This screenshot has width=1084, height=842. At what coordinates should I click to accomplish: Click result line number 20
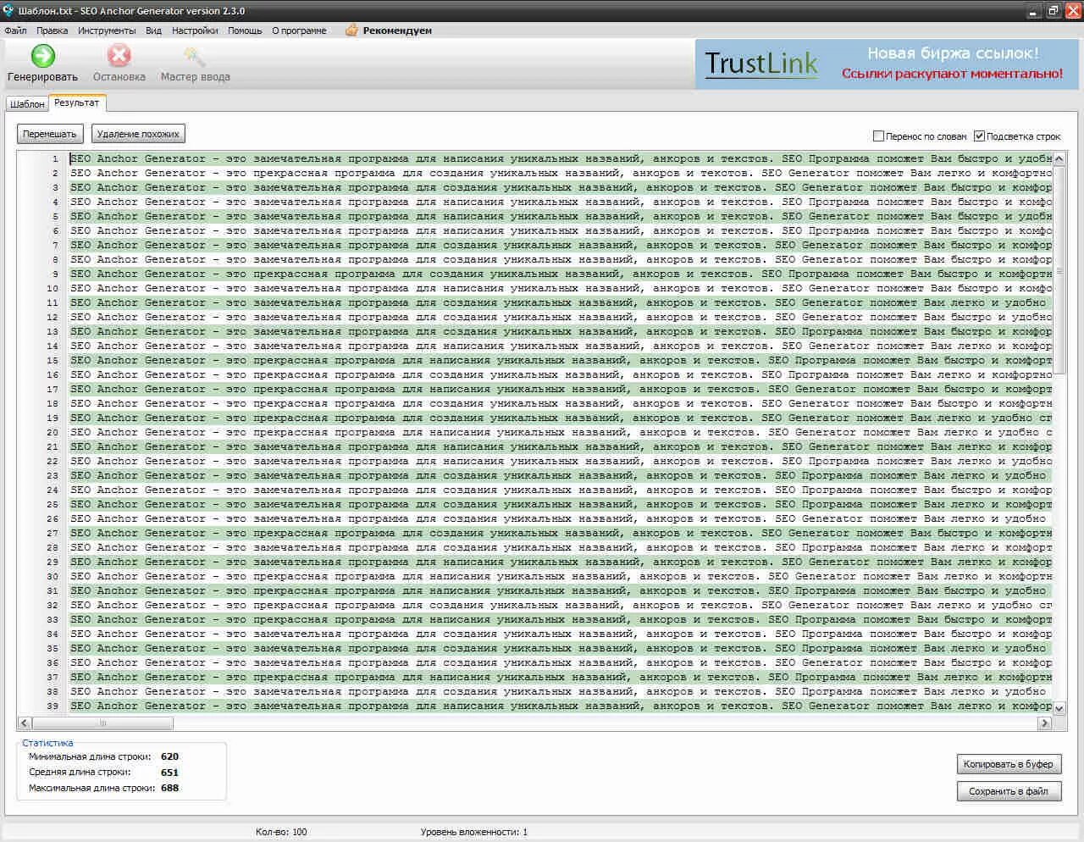coord(53,432)
